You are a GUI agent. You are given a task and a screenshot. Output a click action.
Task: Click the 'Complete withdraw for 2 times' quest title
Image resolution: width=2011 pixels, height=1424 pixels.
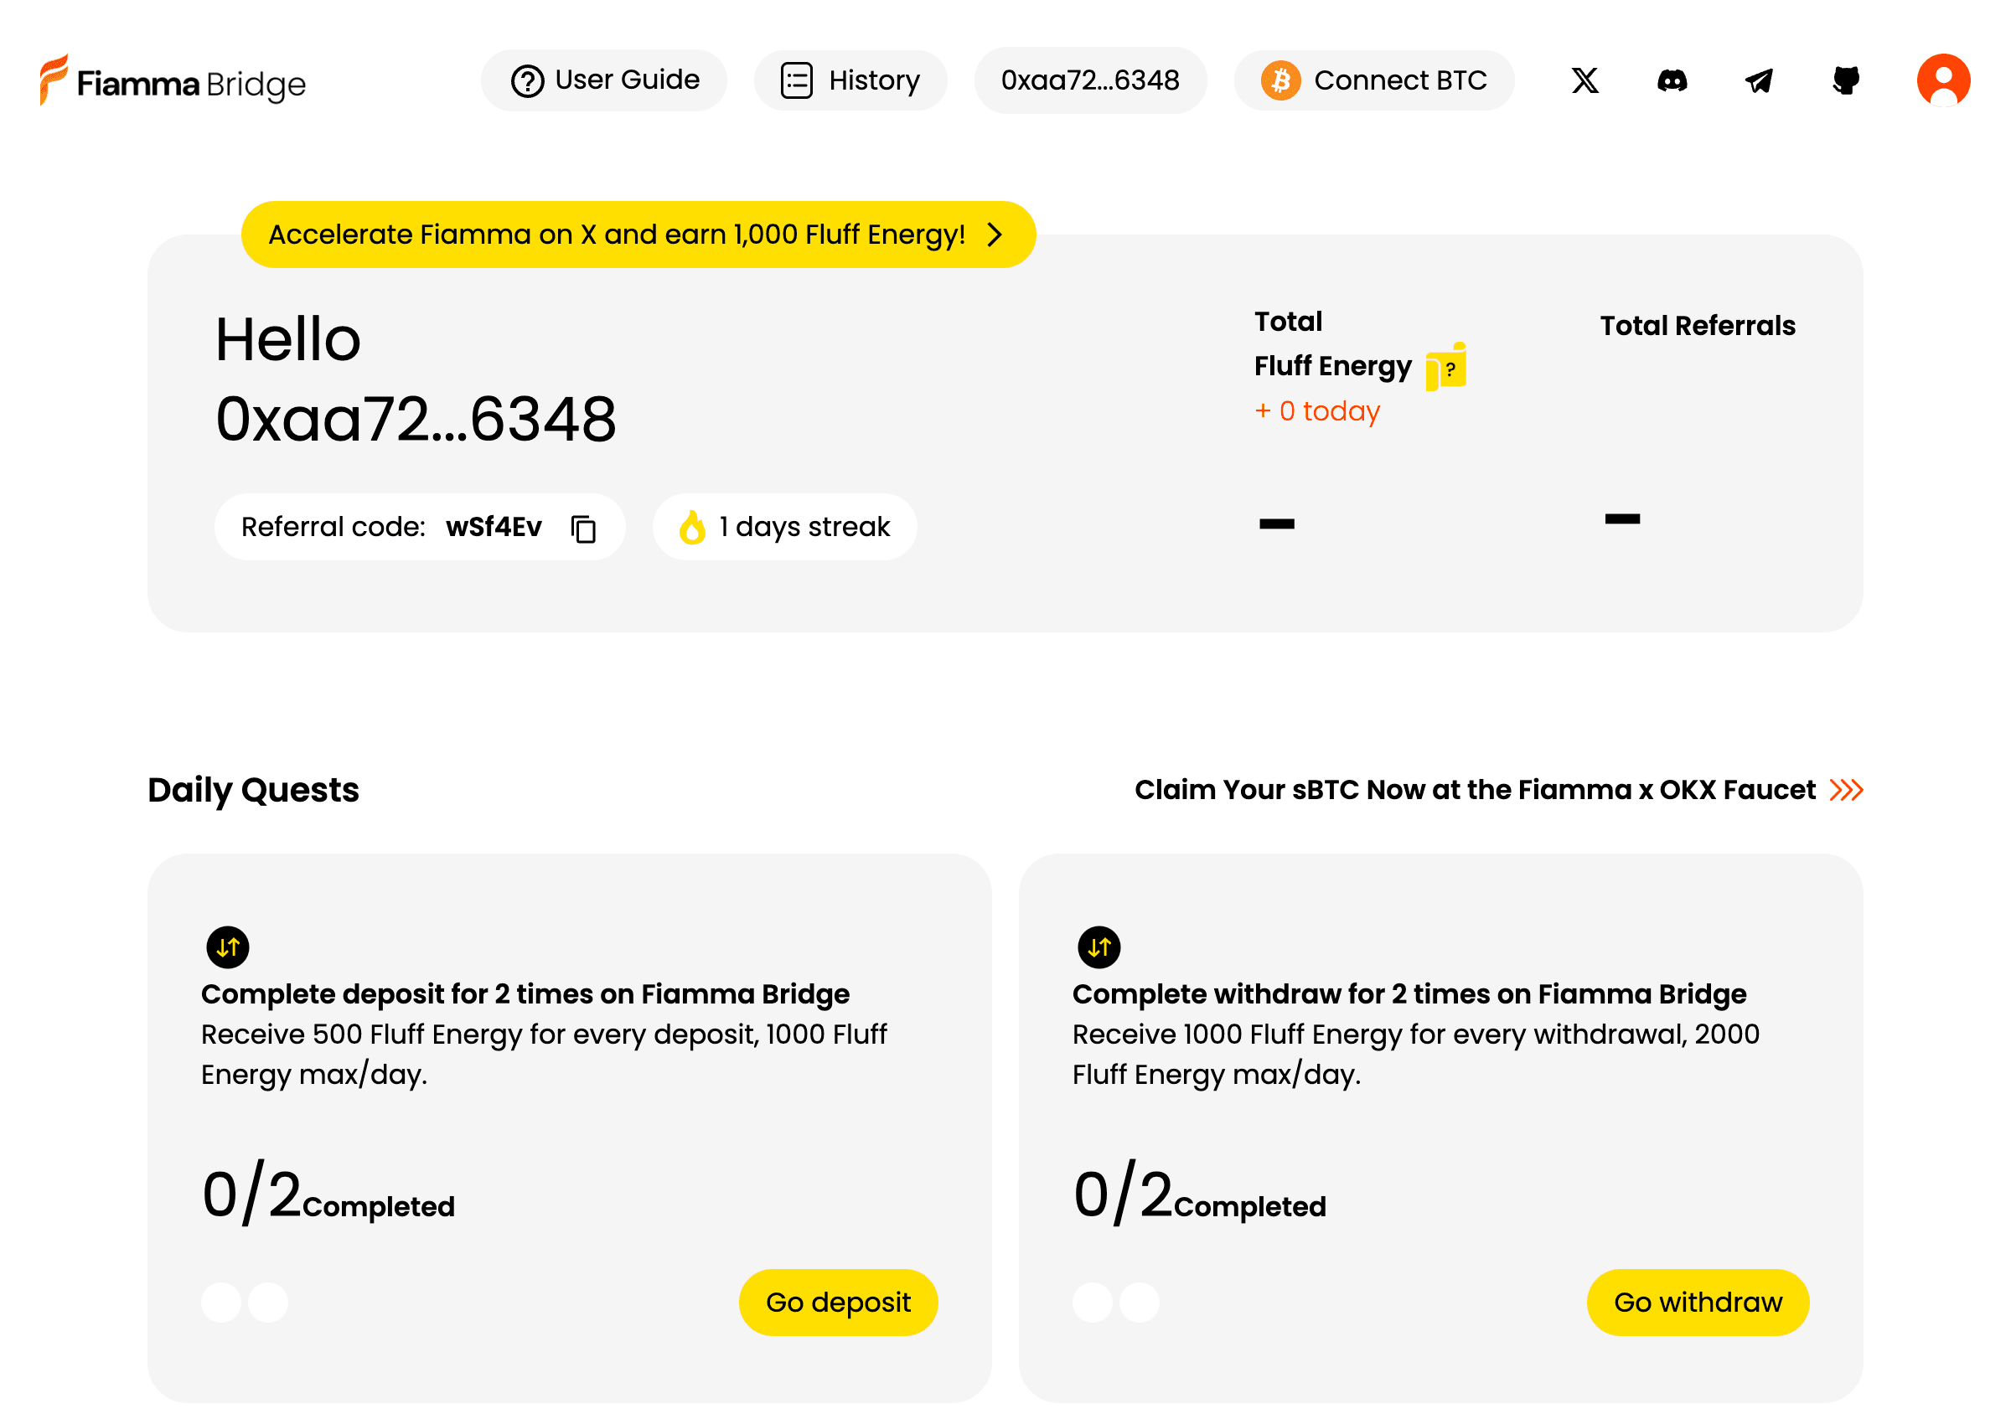pyautogui.click(x=1409, y=994)
